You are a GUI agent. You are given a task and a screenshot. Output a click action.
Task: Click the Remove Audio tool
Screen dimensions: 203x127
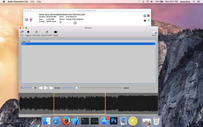47,33
